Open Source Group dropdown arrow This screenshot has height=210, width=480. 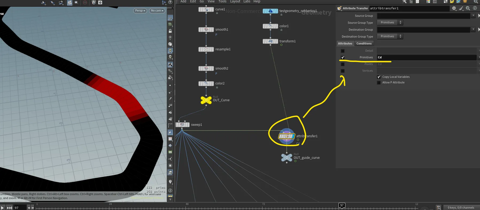click(473, 16)
